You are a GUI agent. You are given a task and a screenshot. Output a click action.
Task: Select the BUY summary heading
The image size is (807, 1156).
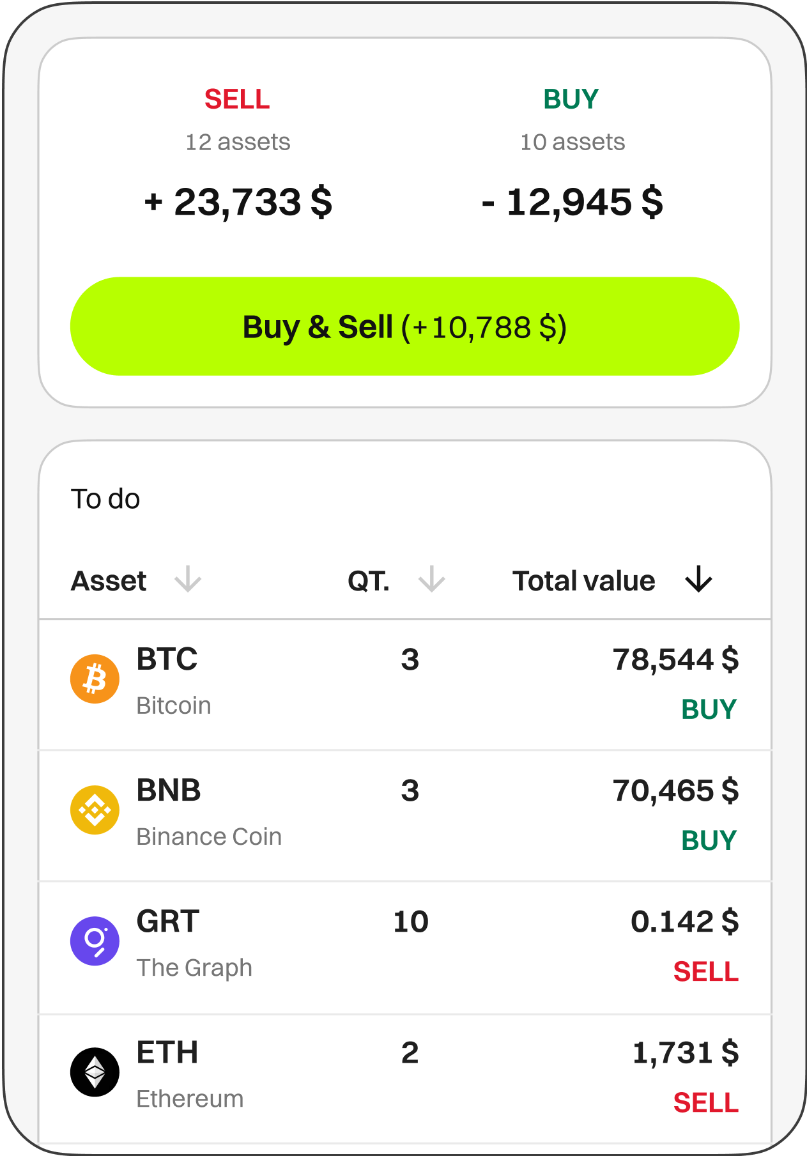tap(571, 99)
